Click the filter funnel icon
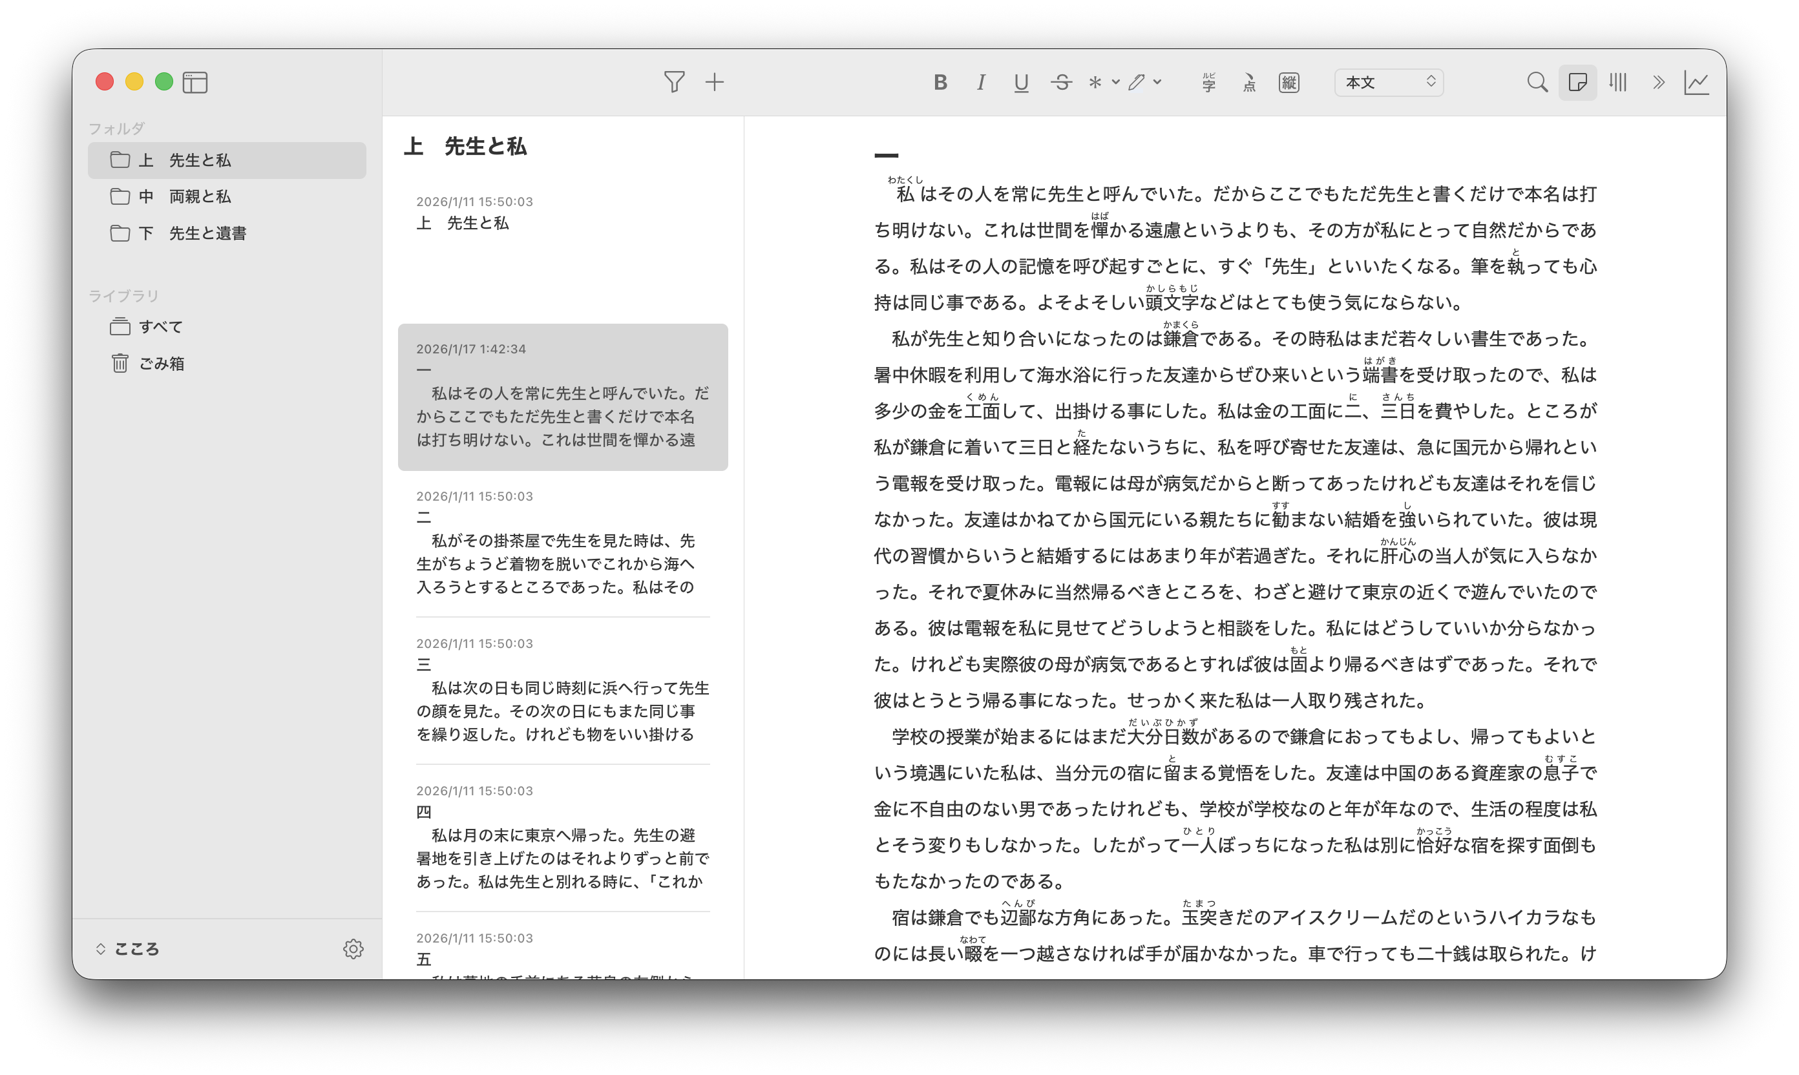Viewport: 1799px width, 1075px height. point(674,82)
